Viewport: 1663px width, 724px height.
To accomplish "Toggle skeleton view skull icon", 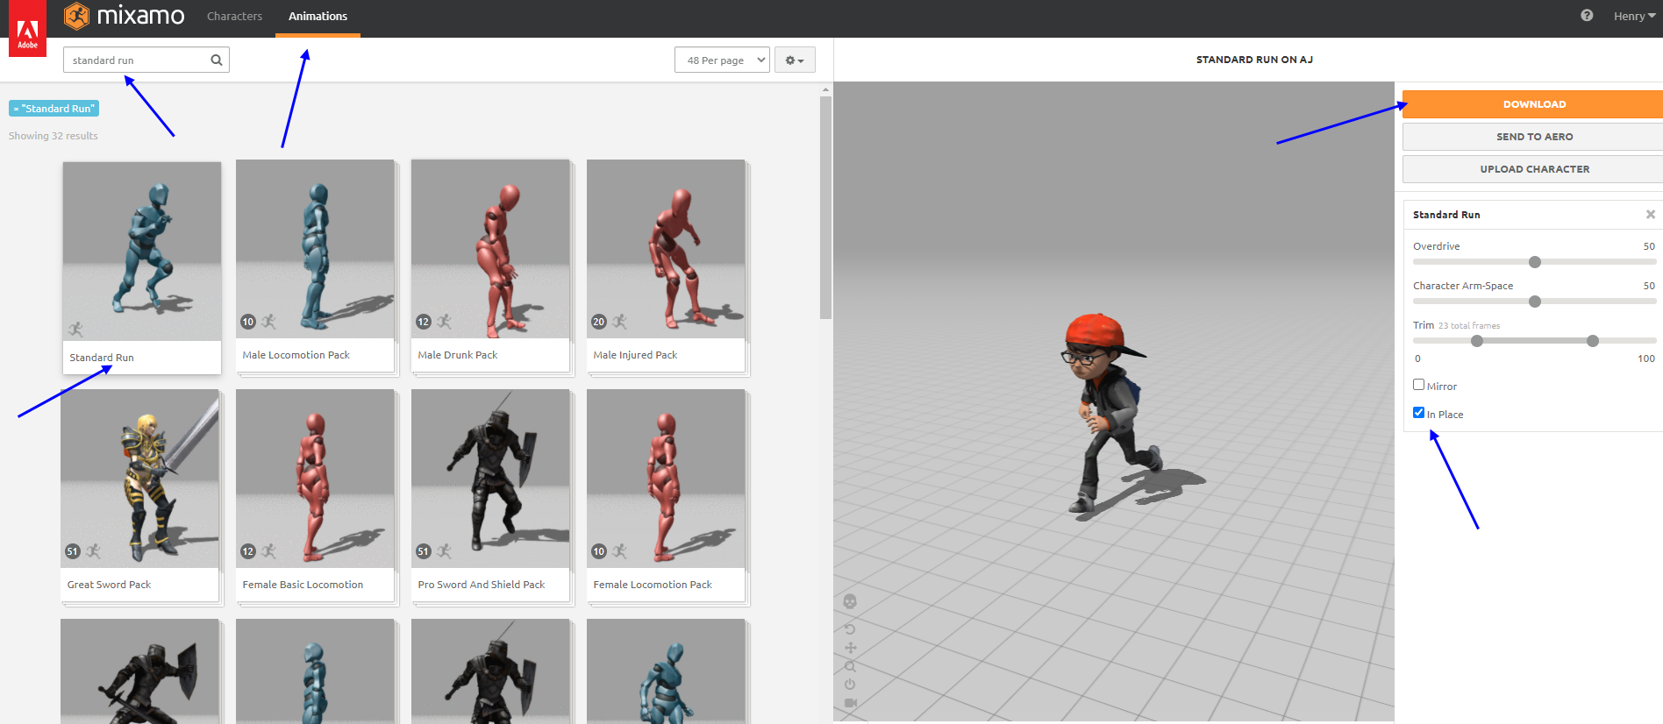I will [x=849, y=601].
